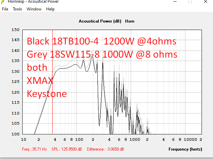This screenshot has width=213, height=159.
Task: Click the 100 dB axis value
Action: (16, 134)
